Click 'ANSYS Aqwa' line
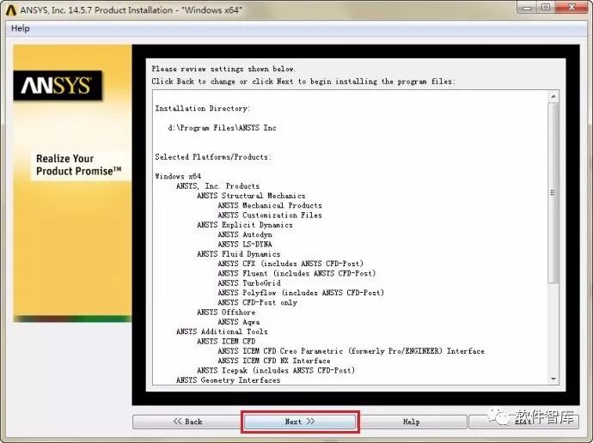The height and width of the screenshot is (443, 593). click(239, 322)
